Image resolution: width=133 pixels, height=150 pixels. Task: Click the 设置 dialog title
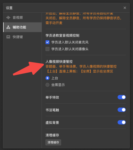pyautogui.click(x=9, y=8)
